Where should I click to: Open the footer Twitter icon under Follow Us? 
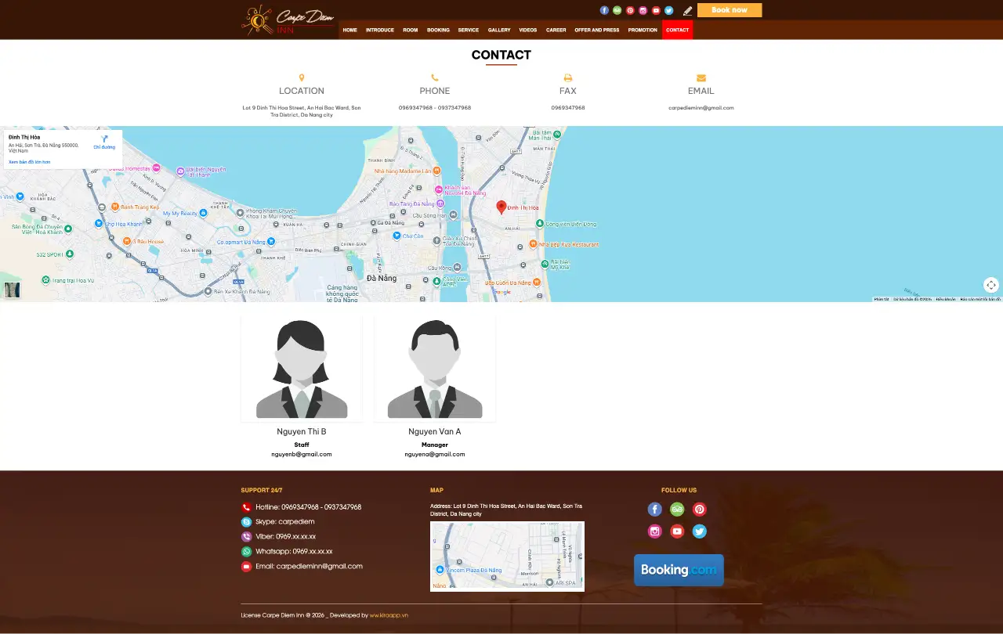click(700, 531)
